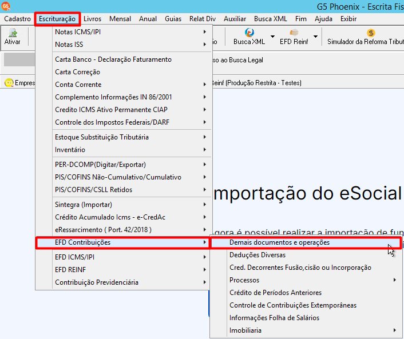404x339 pixels.
Task: Expand the Imobiliaria submenu
Action: click(306, 330)
